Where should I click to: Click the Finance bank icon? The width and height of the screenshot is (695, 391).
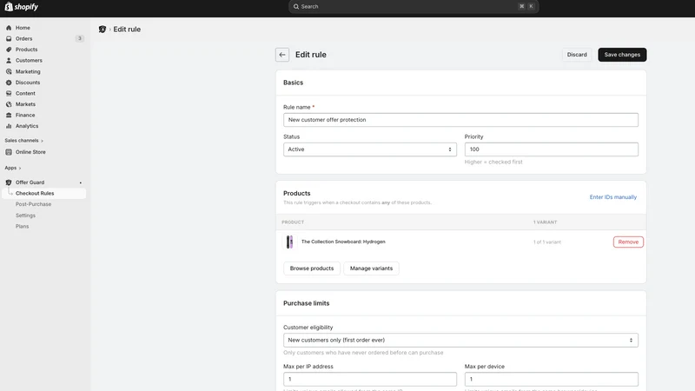point(9,115)
